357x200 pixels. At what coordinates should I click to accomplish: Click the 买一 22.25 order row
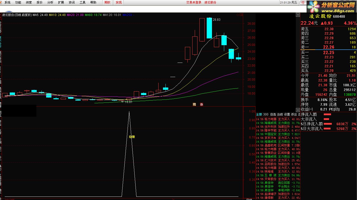tap(329, 53)
